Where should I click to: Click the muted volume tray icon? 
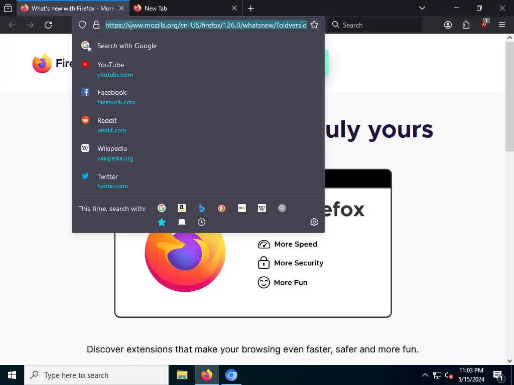449,375
